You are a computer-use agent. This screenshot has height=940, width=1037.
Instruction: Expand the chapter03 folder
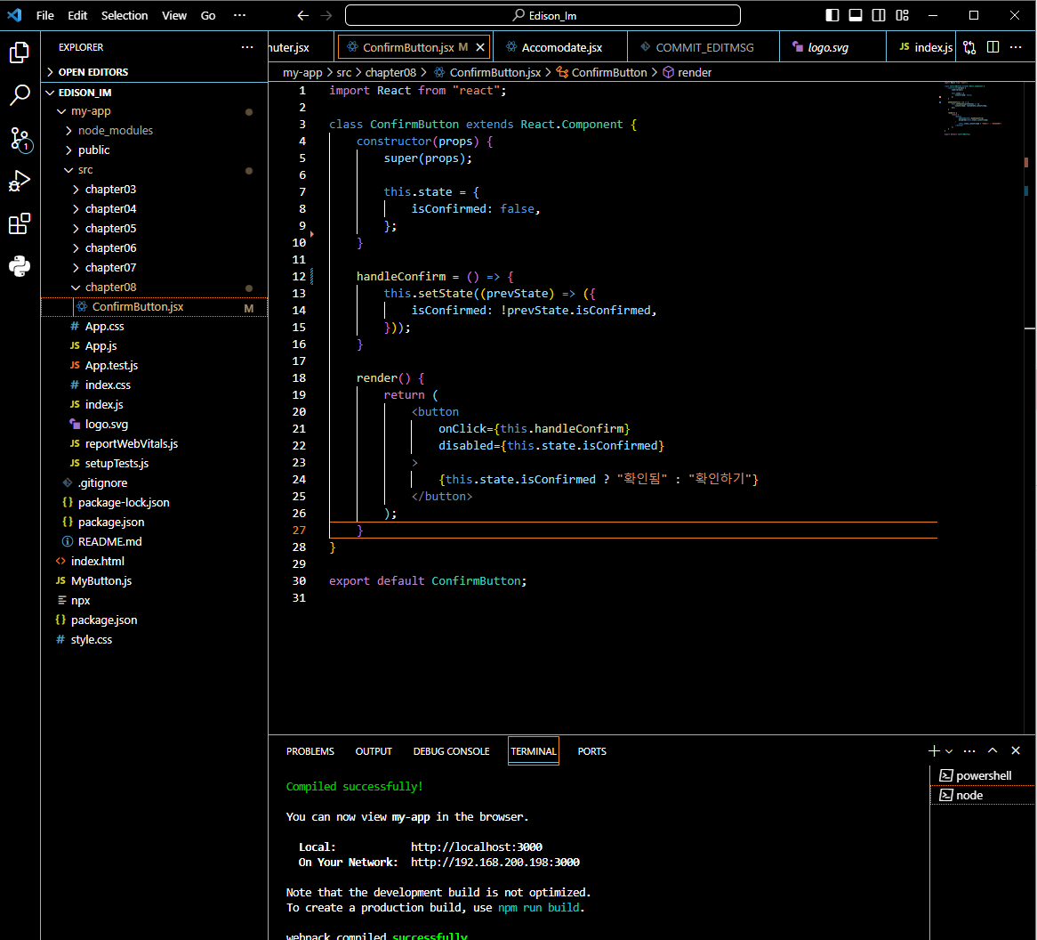coord(110,189)
